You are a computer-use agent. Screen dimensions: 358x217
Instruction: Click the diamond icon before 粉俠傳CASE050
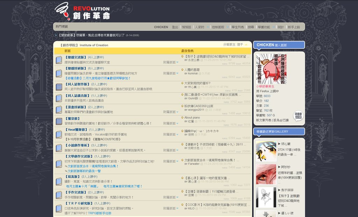point(182,106)
